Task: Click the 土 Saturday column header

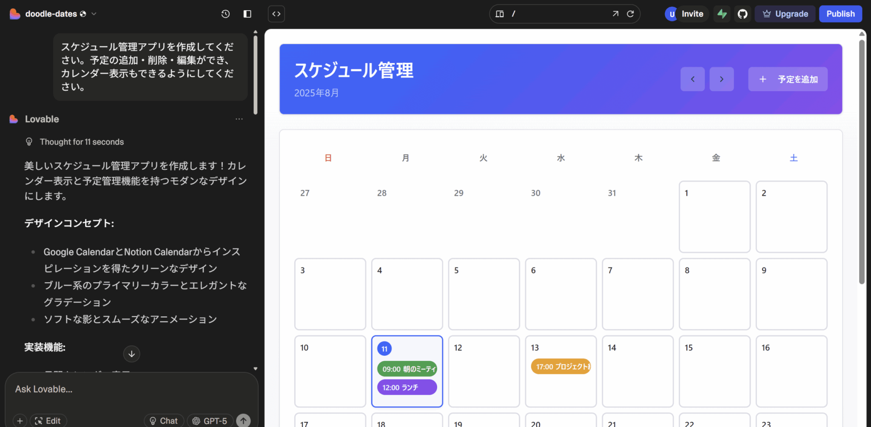Action: [794, 158]
